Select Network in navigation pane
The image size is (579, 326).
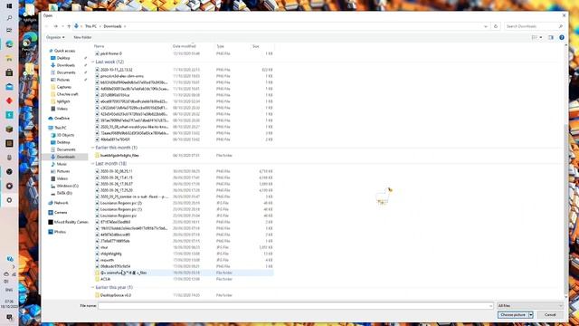61,203
